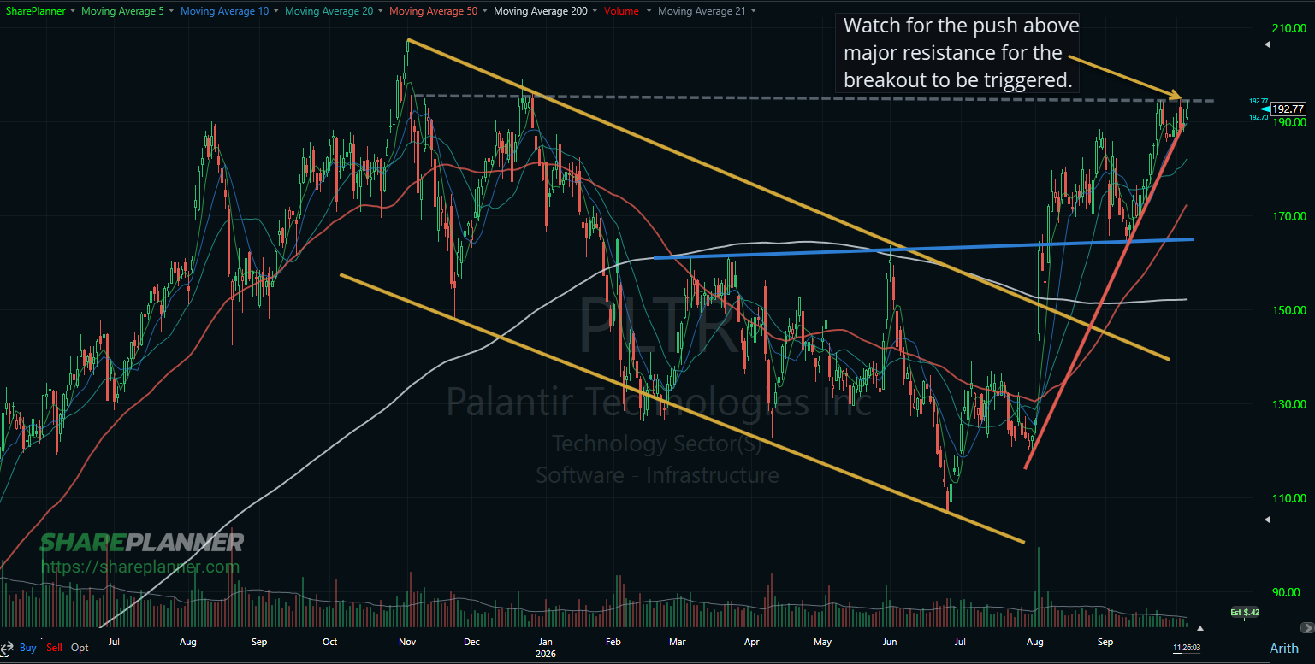Expand the Moving Average 200 dropdown arrow
Screen dimensions: 1315x664
(594, 11)
